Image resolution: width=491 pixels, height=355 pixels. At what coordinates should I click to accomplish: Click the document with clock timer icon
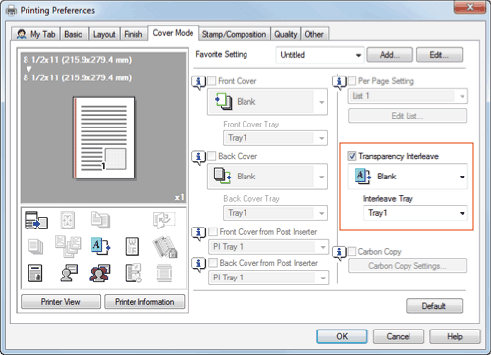pyautogui.click(x=134, y=274)
